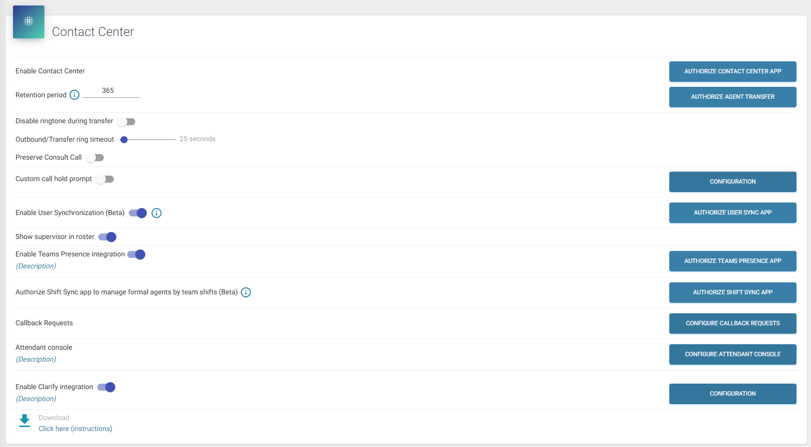This screenshot has height=447, width=811.
Task: Click info icon next to Shift Sync app
Action: pos(246,292)
